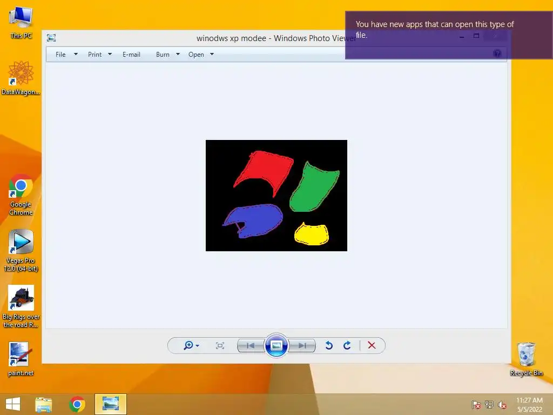
Task: Select This PC desktop icon
Action: [21, 23]
